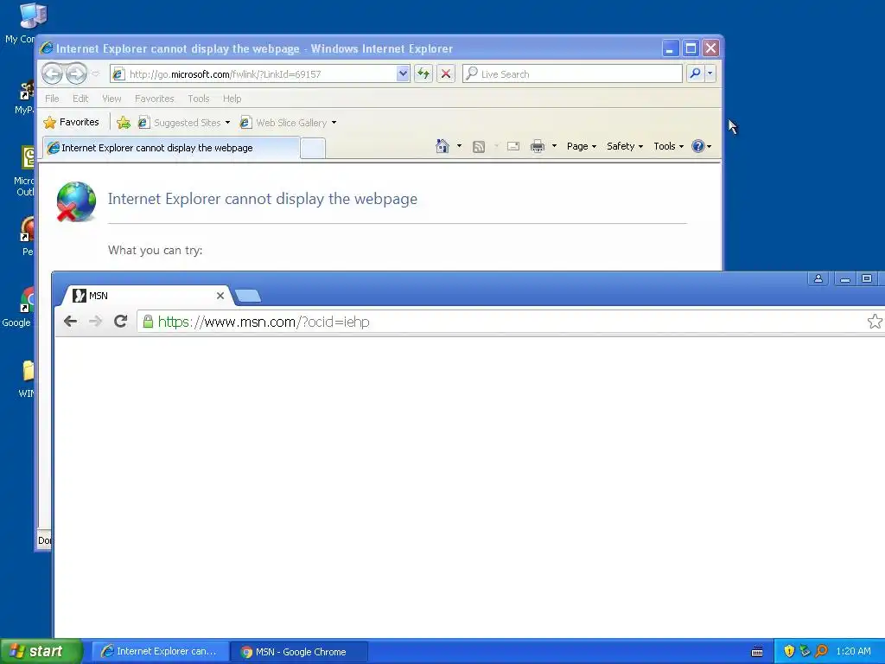
Task: Click the taskbar clock showing 1:20 AM
Action: pyautogui.click(x=853, y=651)
